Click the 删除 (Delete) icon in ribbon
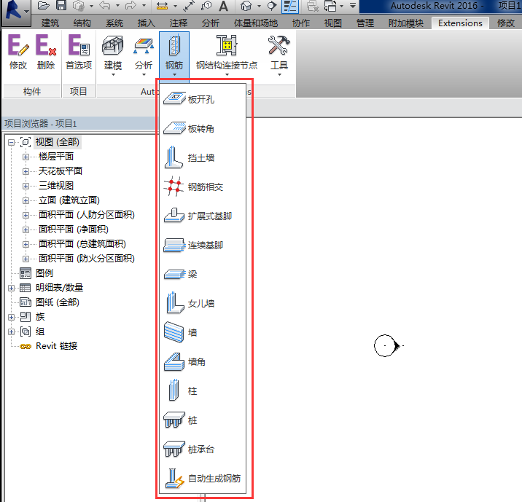Viewport: 522px width, 502px height. click(46, 52)
